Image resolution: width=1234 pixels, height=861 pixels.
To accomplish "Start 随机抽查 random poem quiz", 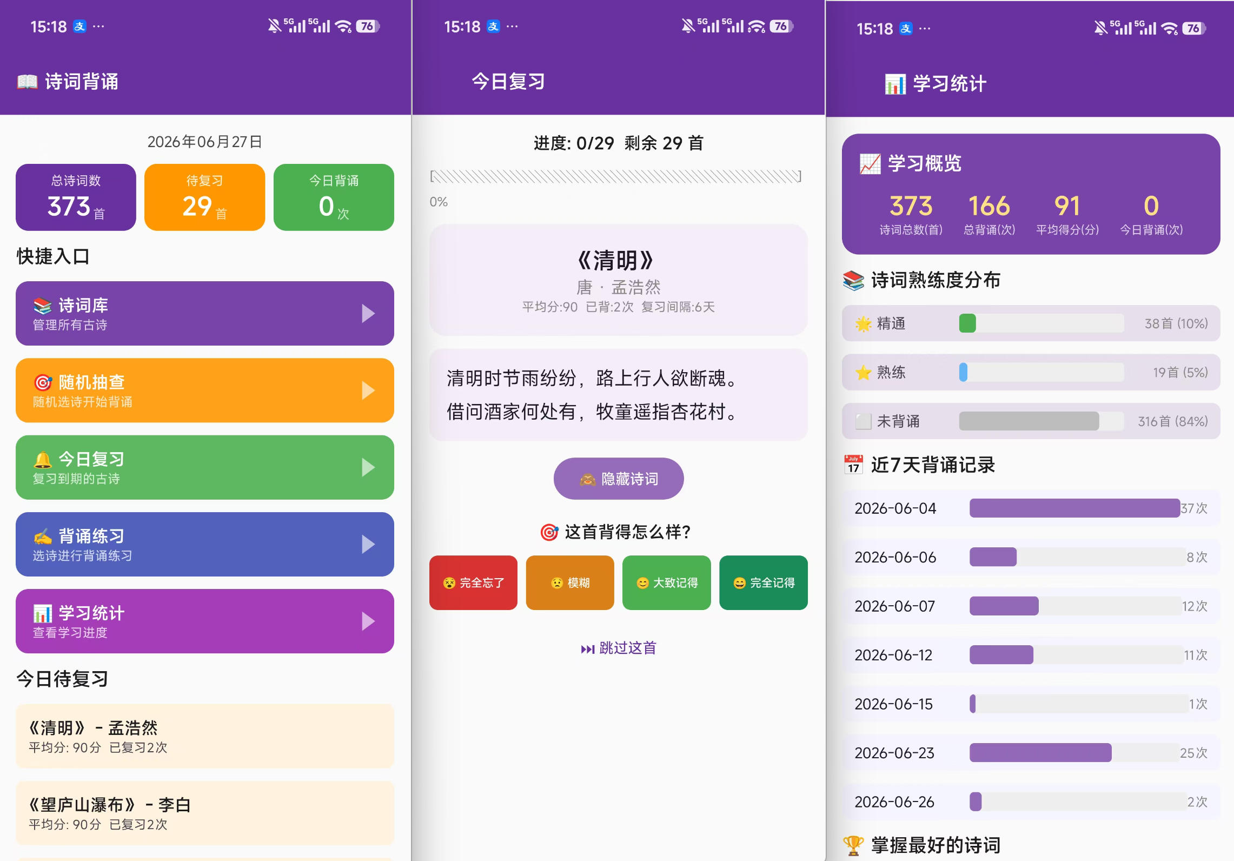I will point(205,390).
